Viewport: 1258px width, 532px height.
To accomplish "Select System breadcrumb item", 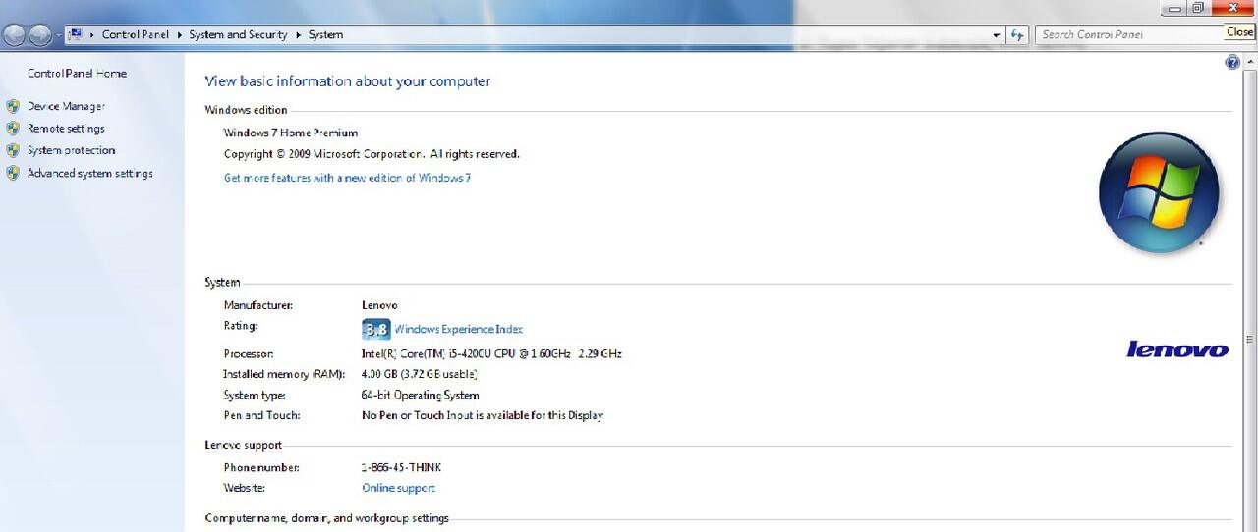I will pos(325,35).
